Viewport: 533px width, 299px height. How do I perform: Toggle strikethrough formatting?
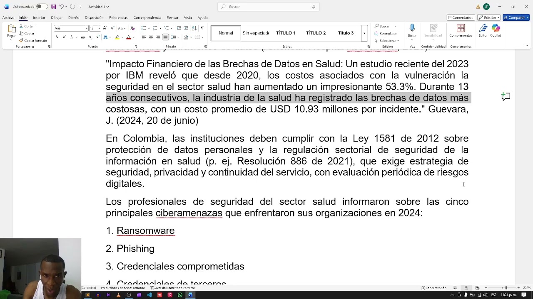(x=83, y=37)
